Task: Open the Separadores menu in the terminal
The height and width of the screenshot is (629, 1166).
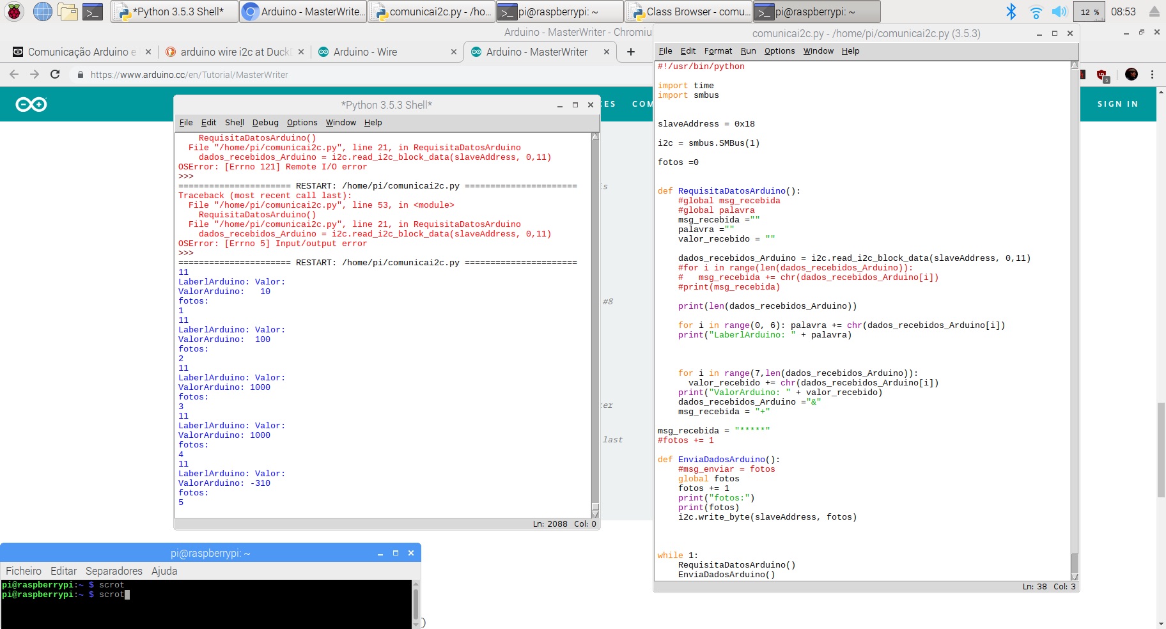Action: point(114,571)
